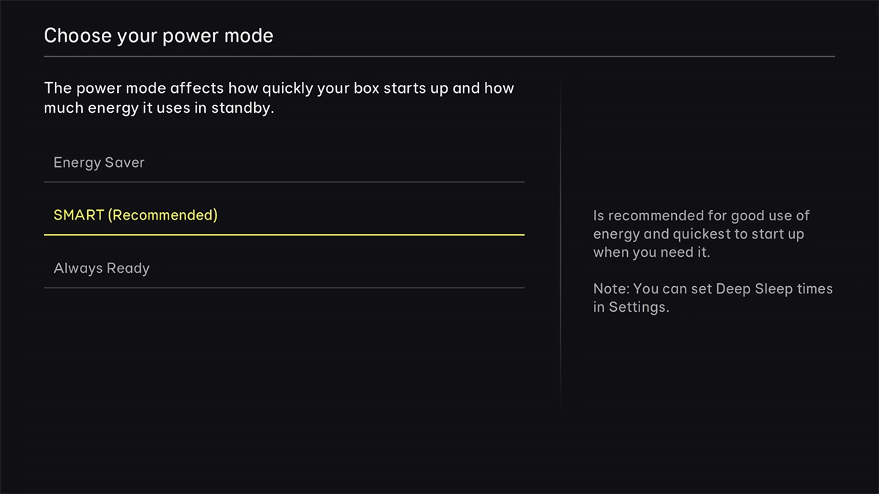Pick Energy Saver from the mode list

click(98, 162)
